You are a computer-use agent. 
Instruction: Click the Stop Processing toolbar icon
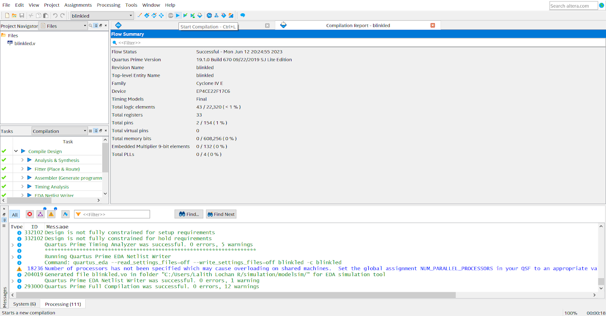pyautogui.click(x=171, y=16)
